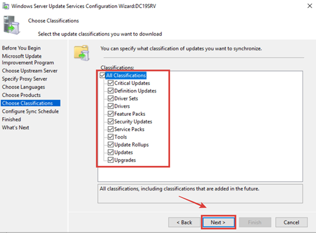The image size is (316, 233).
Task: Open the What's Next step
Action: [15, 128]
